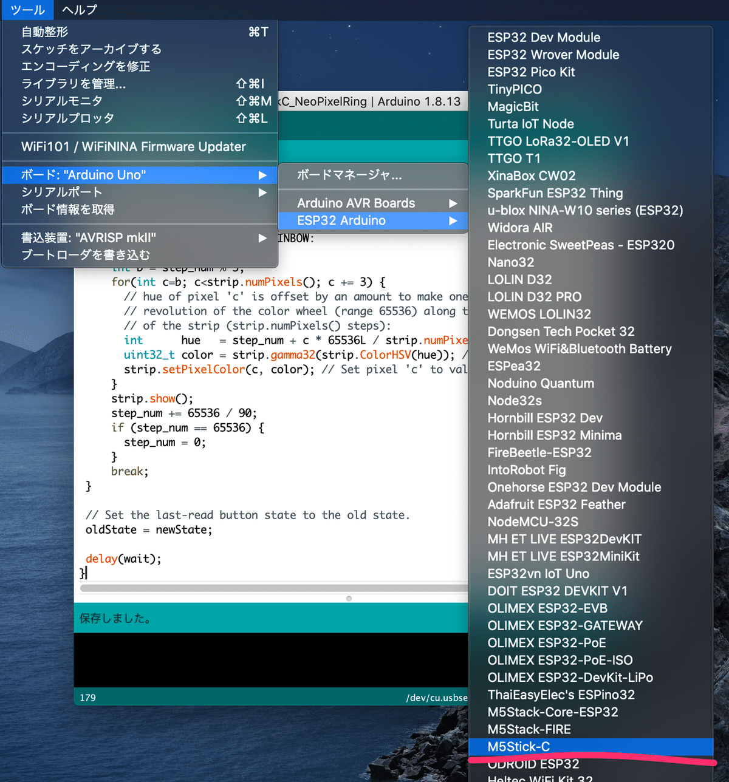The width and height of the screenshot is (729, 782).
Task: Select OLIMEX ESP32-PoE-ISO board
Action: click(590, 661)
